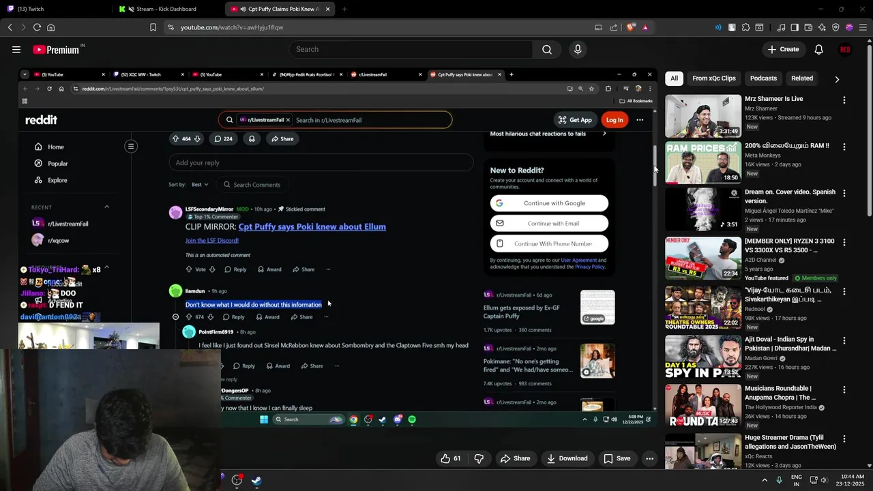The image size is (873, 491).
Task: Open options for Musicians Roundtable video
Action: pyautogui.click(x=844, y=389)
